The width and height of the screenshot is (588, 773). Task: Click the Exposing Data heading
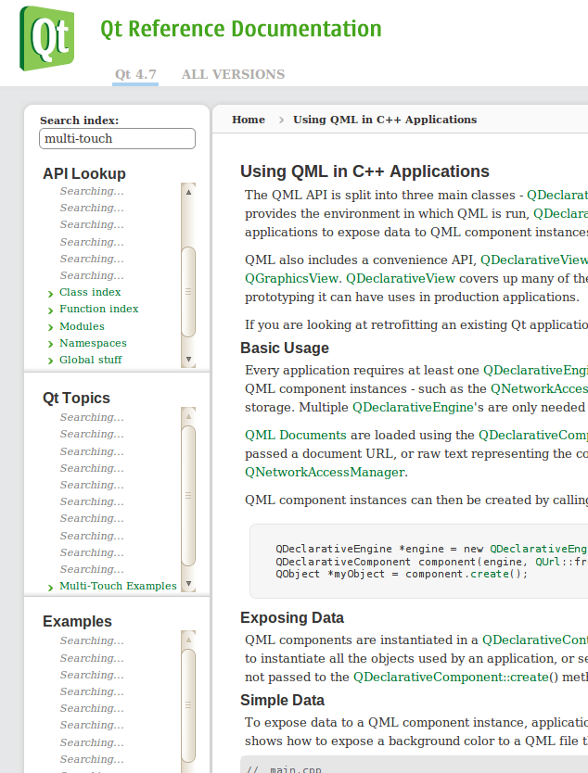[x=292, y=617]
